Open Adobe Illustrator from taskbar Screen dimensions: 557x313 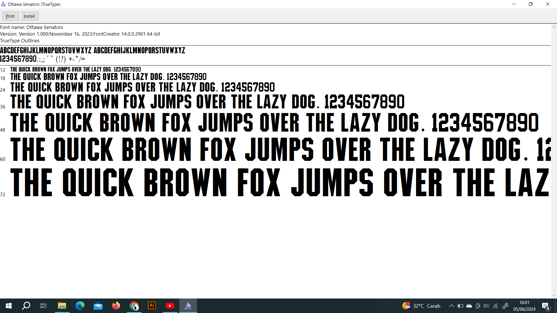(152, 306)
